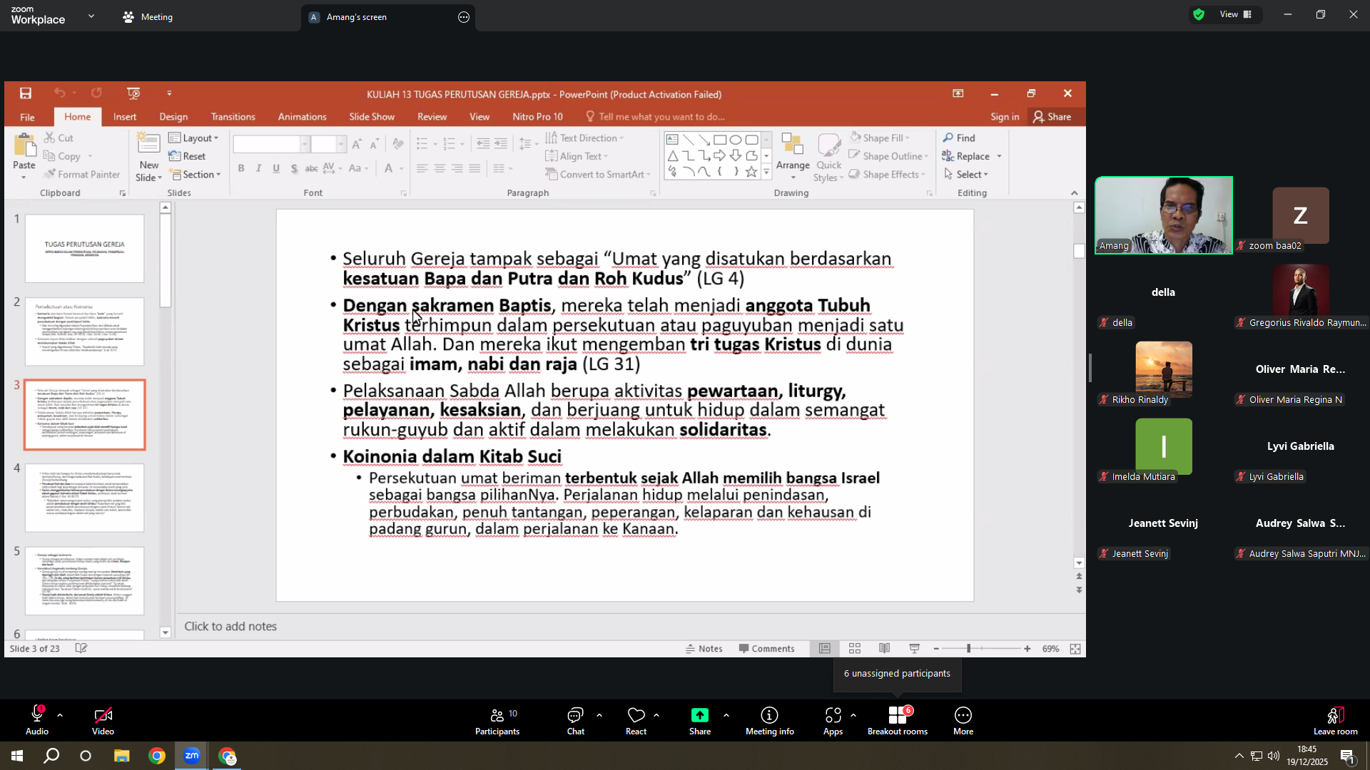The image size is (1370, 770).
Task: Expand Audio options arrow in Zoom
Action: tap(60, 715)
